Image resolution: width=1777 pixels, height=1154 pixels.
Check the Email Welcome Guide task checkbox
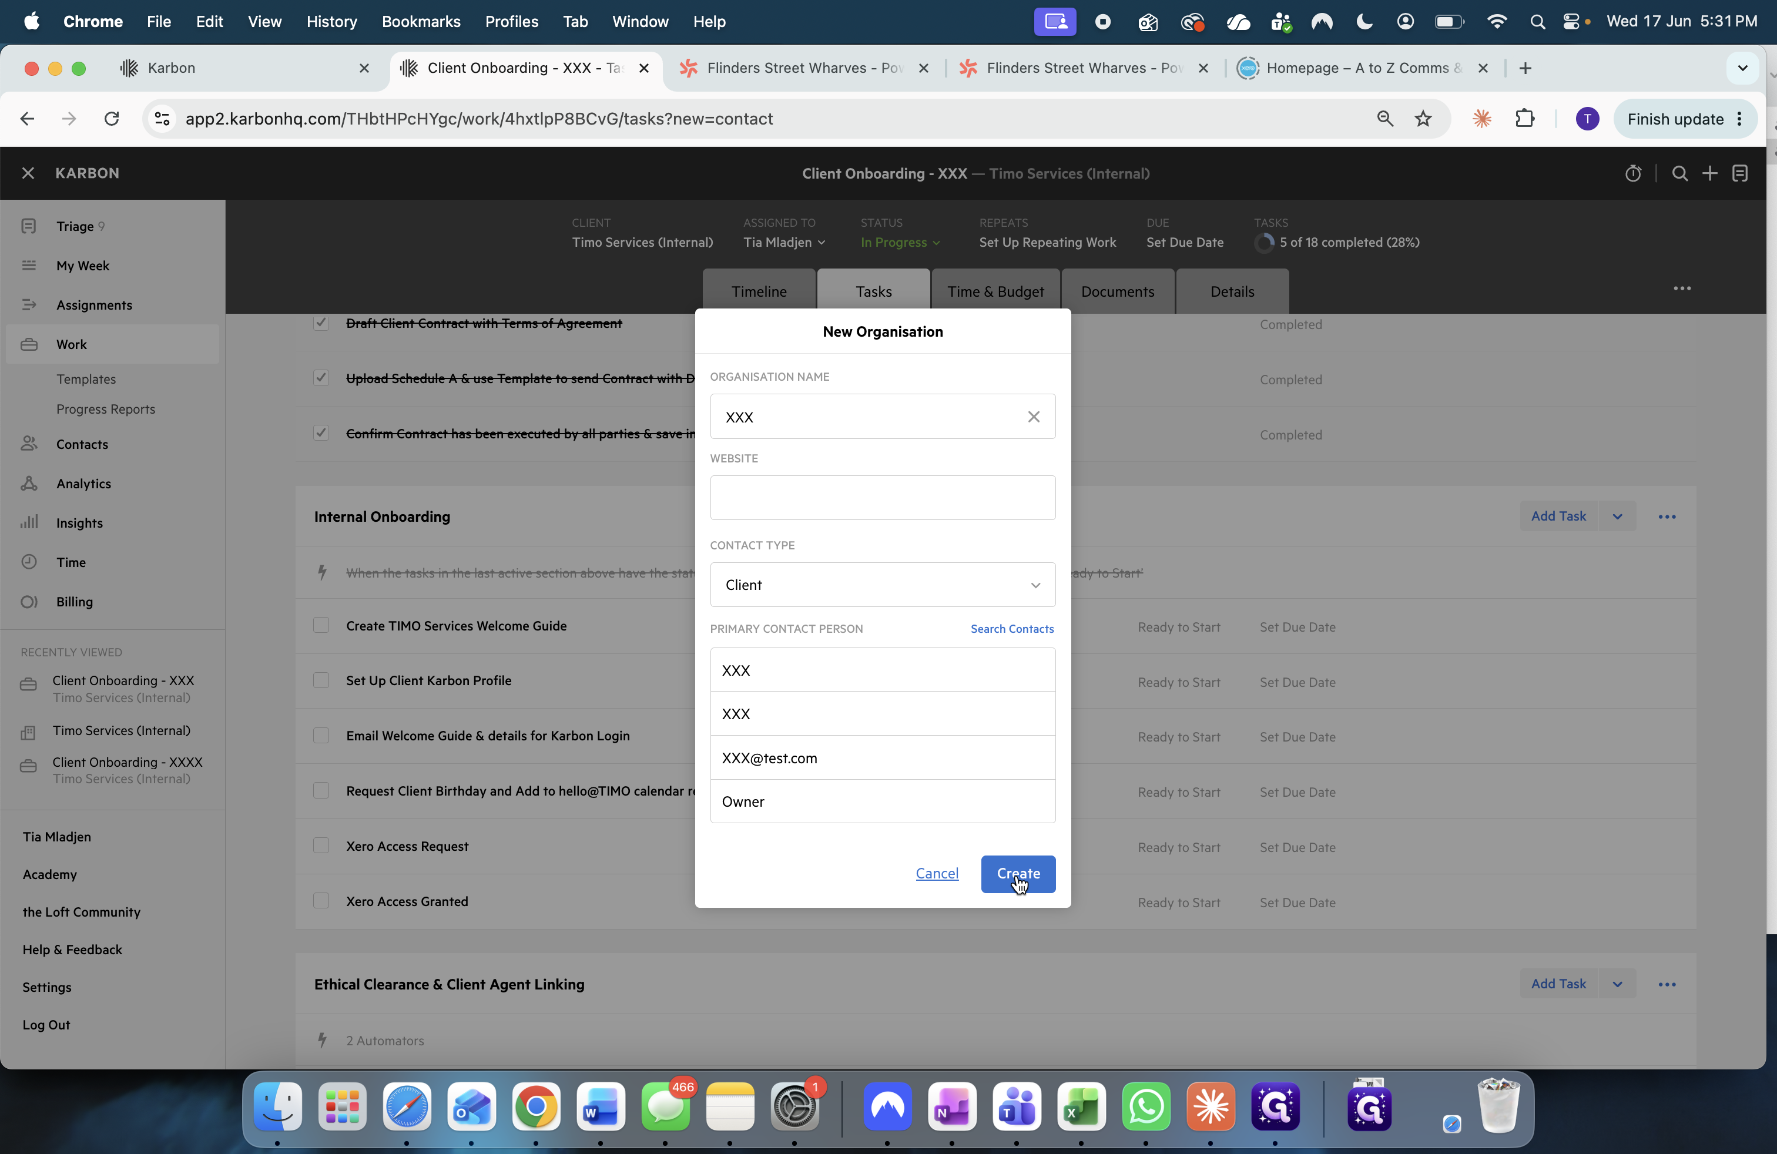pyautogui.click(x=321, y=736)
